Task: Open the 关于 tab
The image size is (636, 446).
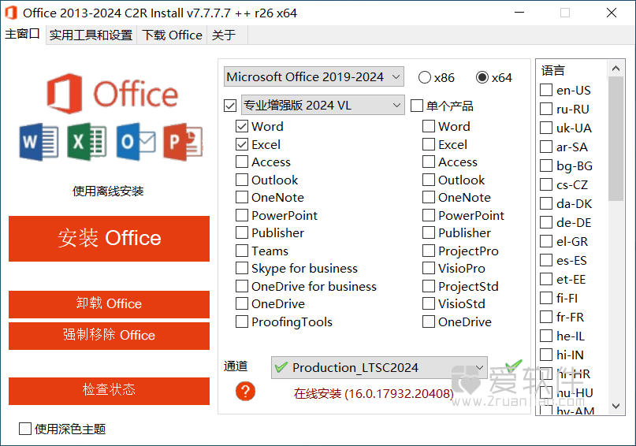Action: (224, 35)
